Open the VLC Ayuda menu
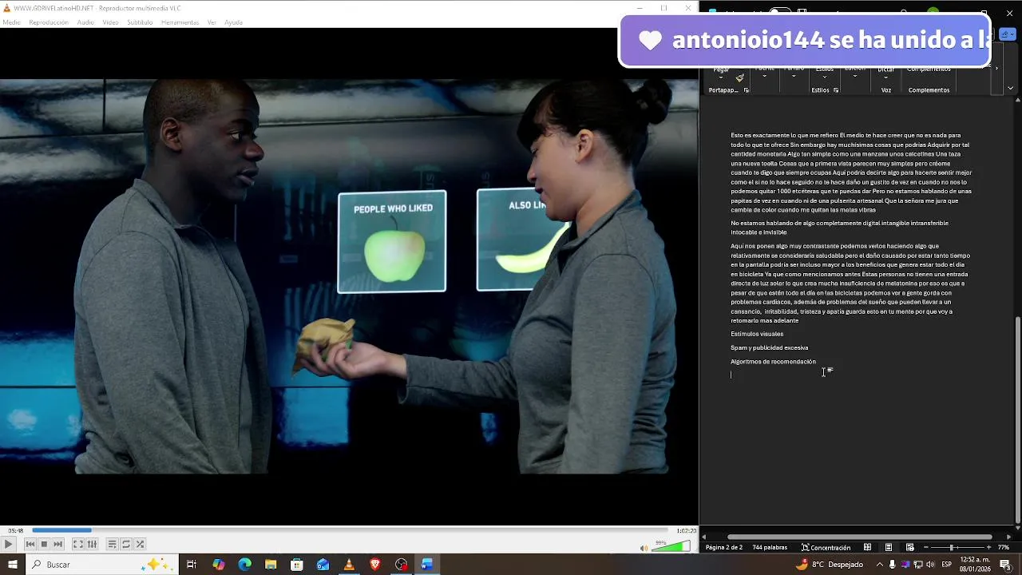 point(233,22)
